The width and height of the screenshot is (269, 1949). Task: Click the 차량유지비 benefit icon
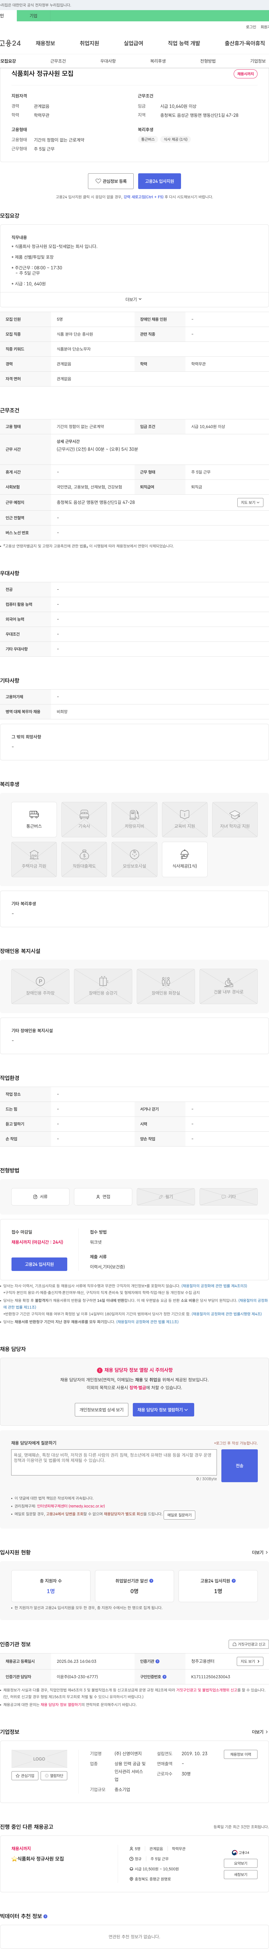pos(134,819)
